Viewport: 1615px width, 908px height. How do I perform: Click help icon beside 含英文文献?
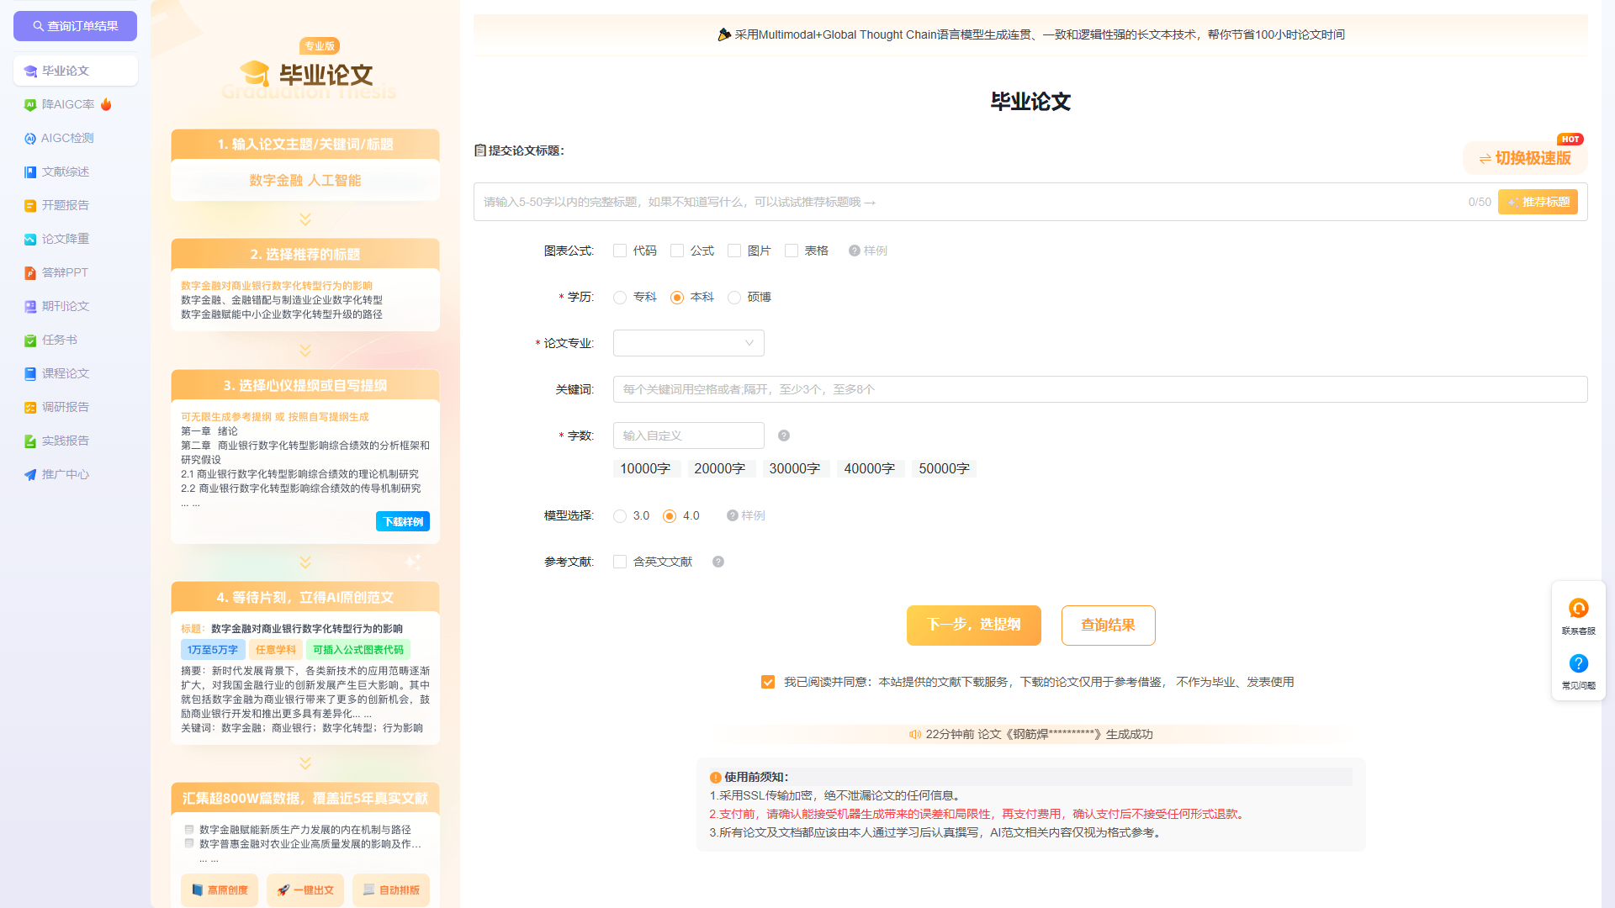click(x=717, y=562)
